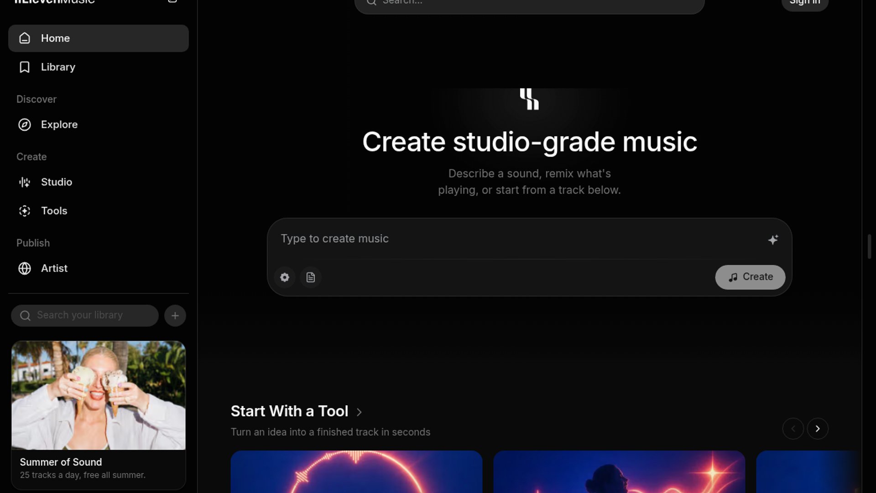Open Library in the sidebar

click(98, 67)
